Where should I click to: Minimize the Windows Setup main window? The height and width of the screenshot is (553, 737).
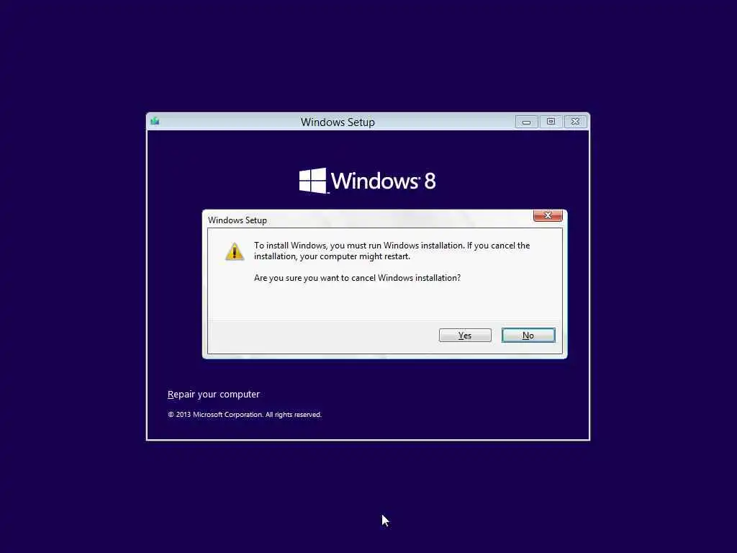[526, 122]
